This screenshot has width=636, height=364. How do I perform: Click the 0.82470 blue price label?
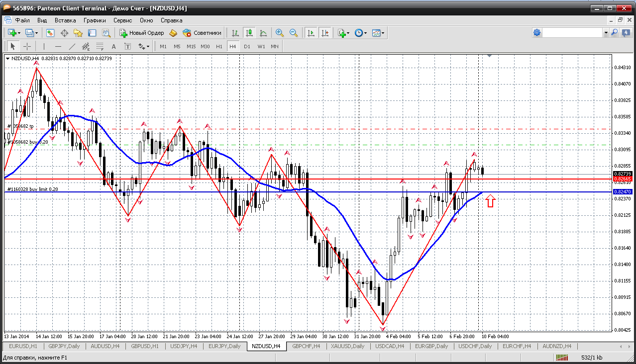pyautogui.click(x=622, y=191)
